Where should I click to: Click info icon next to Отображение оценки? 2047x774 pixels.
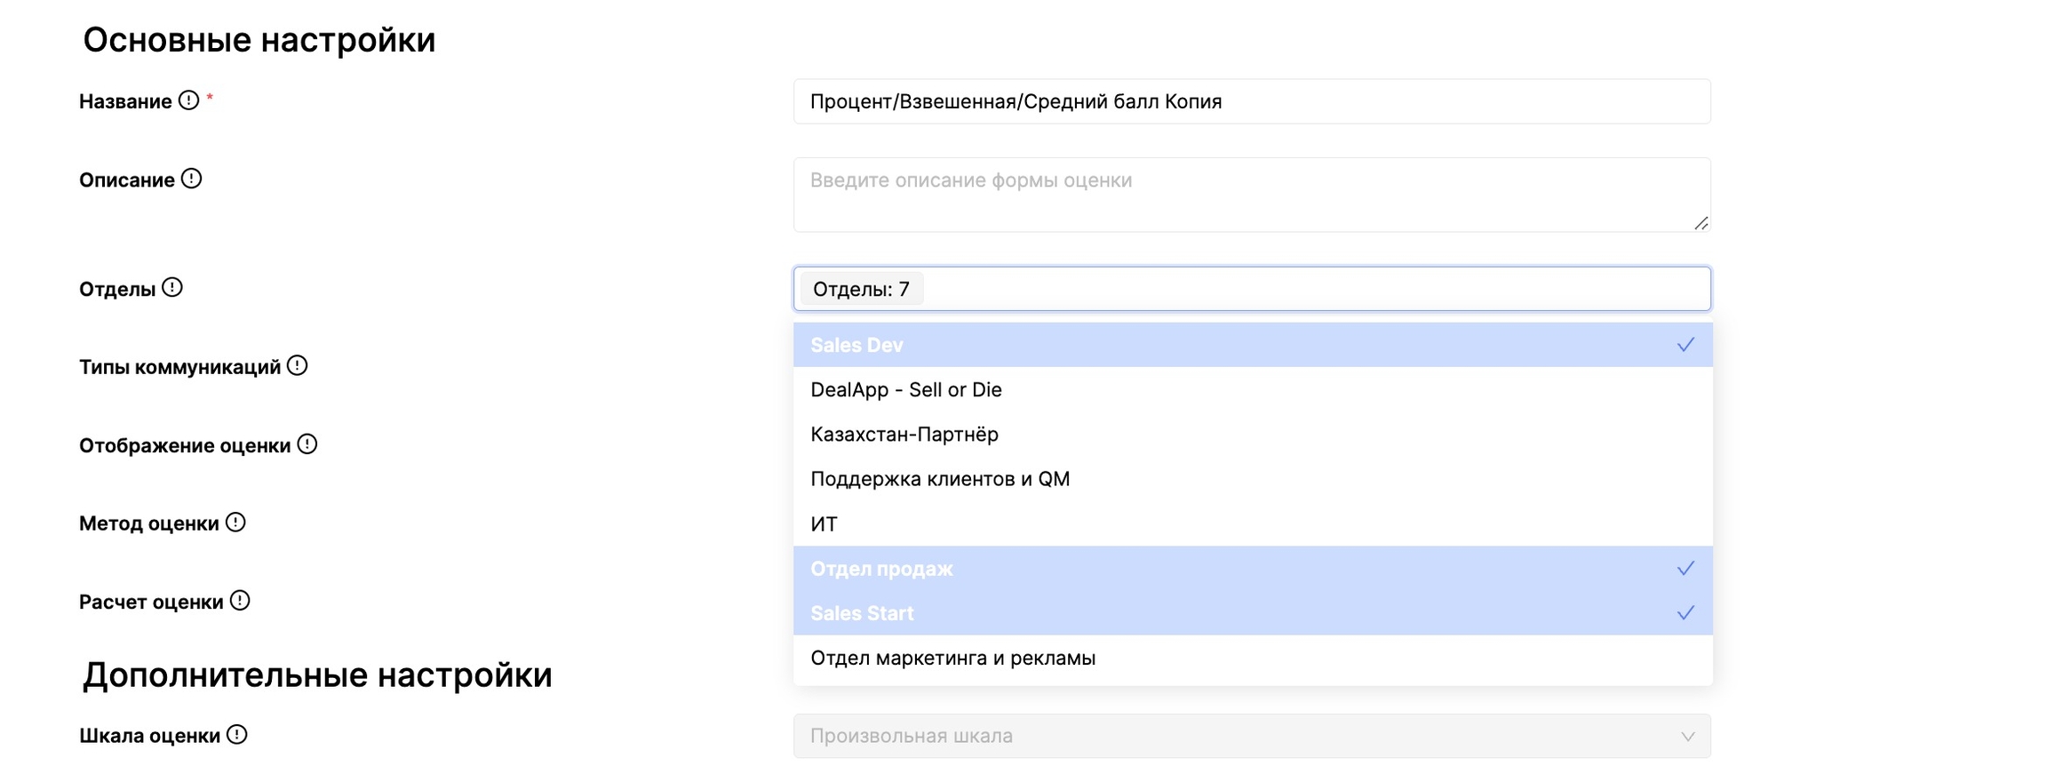307,444
